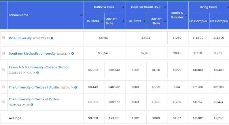This screenshot has width=229, height=125.
Task: Sort by On Campus living cost arrow
Action: coord(207,21)
